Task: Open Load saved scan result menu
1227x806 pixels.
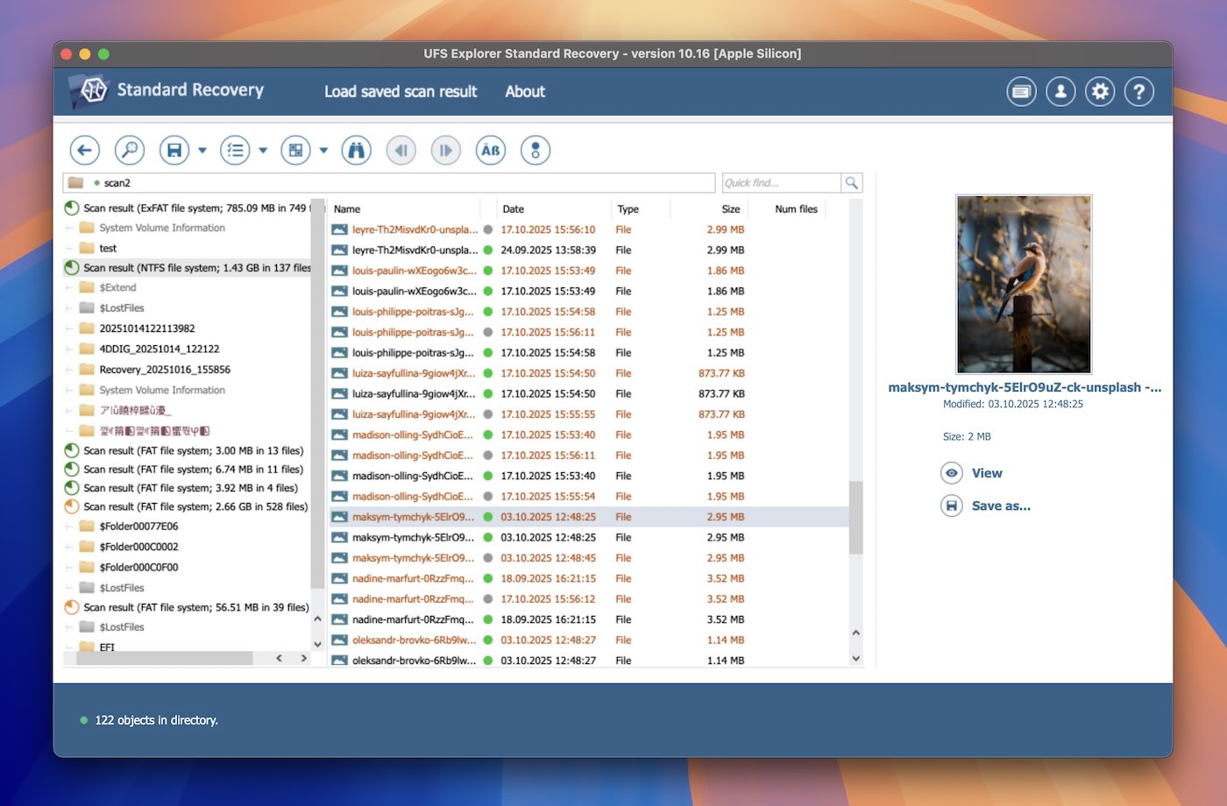Action: pos(401,91)
